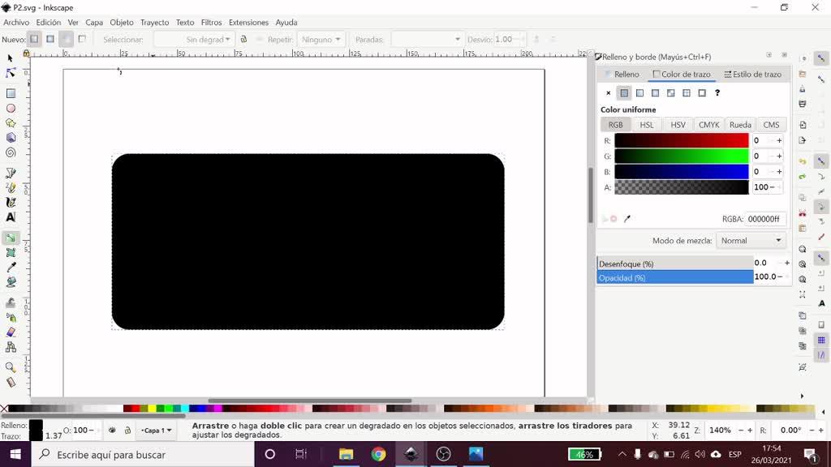Select the CMYK color mode button
The width and height of the screenshot is (831, 467).
[x=708, y=125]
